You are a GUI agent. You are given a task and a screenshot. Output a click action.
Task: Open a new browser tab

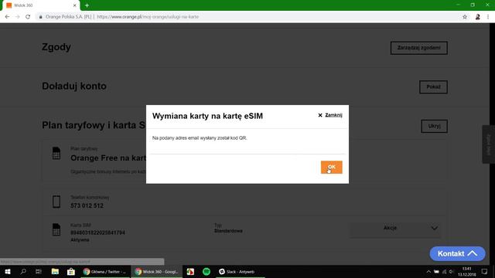(x=87, y=5)
